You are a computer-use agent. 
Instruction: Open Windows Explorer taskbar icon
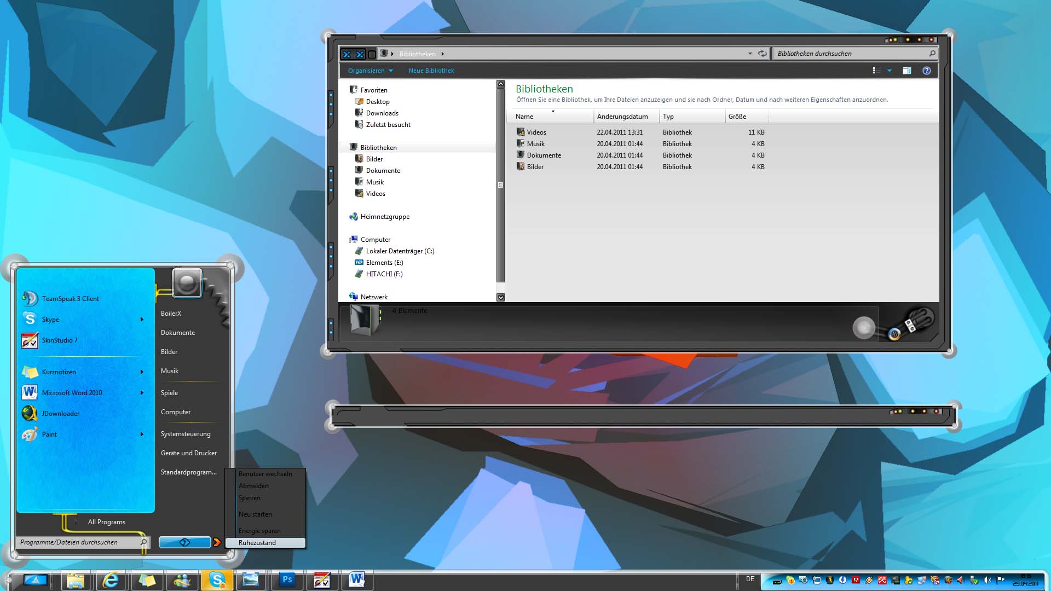coord(76,580)
